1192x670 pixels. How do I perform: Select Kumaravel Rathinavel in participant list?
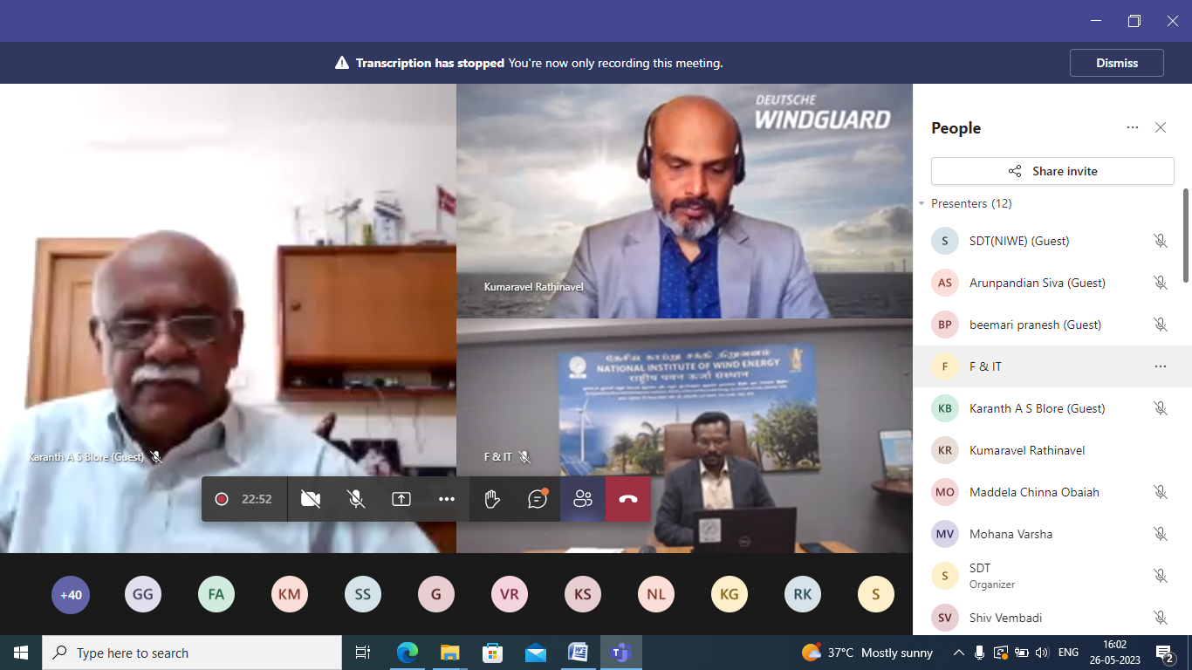1027,450
